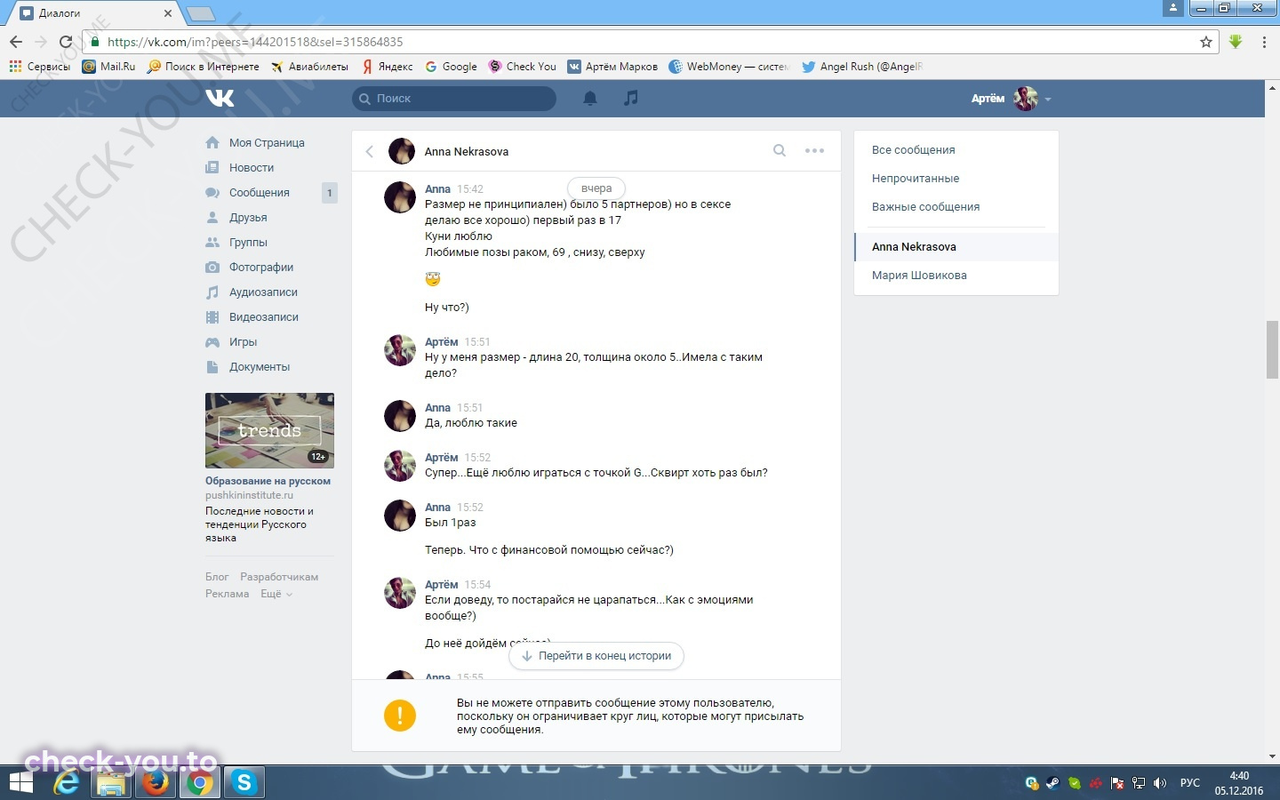Click Anna Nekrasova avatar in dialog header
Viewport: 1280px width, 800px height.
click(x=402, y=151)
